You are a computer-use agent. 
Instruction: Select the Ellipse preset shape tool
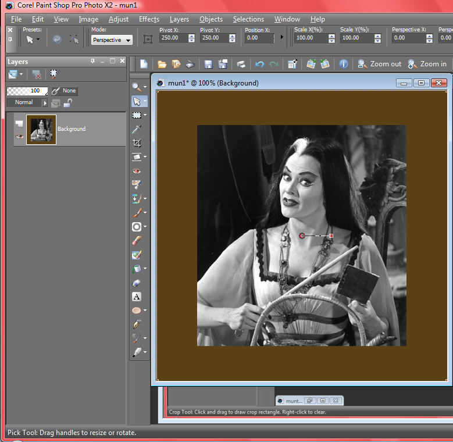click(x=136, y=311)
